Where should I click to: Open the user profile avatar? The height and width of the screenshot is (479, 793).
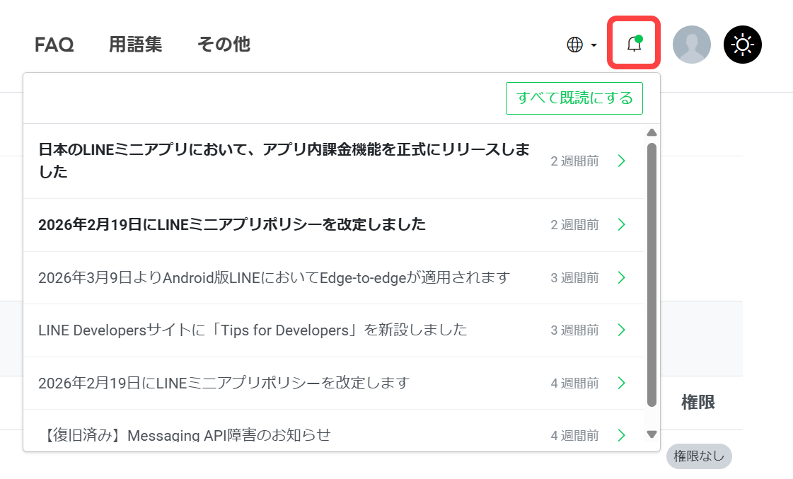click(x=691, y=45)
